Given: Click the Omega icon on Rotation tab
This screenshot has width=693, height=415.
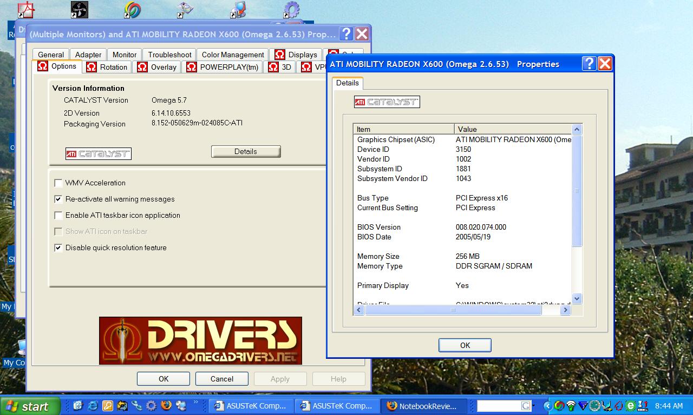Looking at the screenshot, I should click(x=91, y=67).
